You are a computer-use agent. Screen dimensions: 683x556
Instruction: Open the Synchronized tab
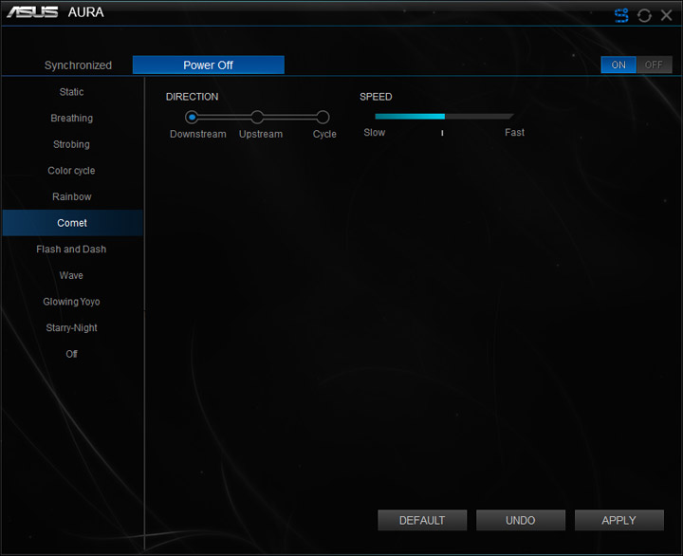coord(78,65)
